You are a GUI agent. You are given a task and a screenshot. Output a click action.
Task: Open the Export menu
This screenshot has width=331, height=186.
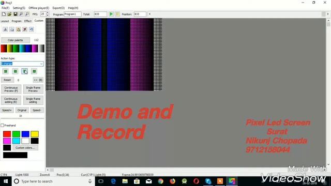click(x=58, y=8)
